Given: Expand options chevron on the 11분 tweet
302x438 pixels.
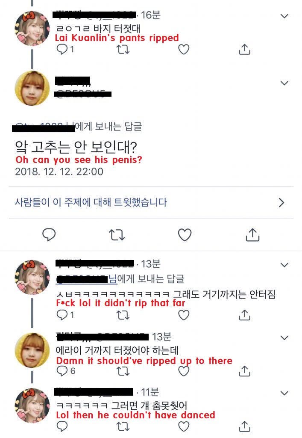Looking at the screenshot, I should tap(284, 393).
